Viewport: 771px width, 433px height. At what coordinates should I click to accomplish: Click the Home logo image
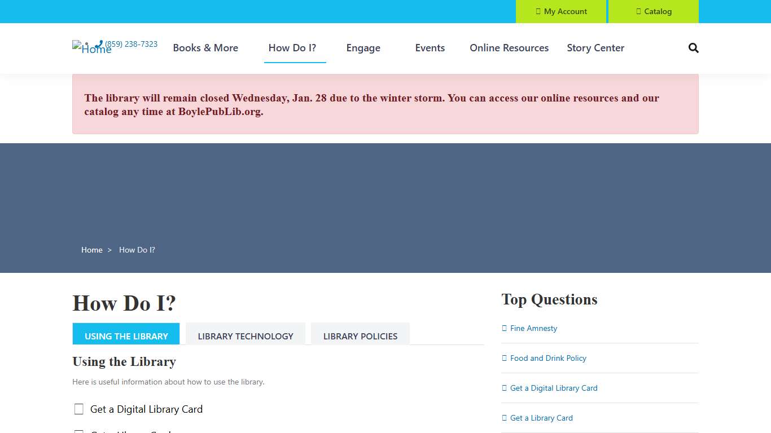point(84,48)
